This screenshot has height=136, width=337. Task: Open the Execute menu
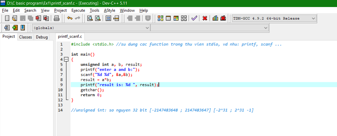[x=78, y=10]
